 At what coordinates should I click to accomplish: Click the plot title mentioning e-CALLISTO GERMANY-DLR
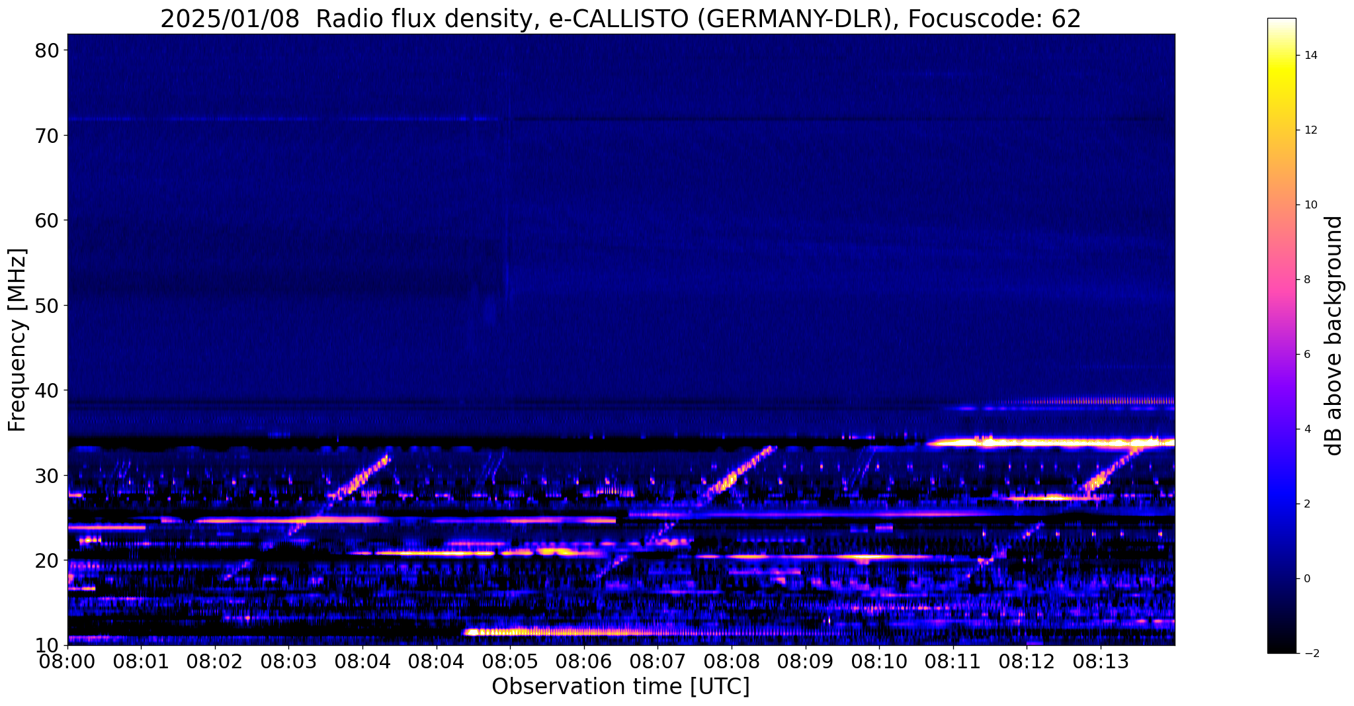coord(620,19)
